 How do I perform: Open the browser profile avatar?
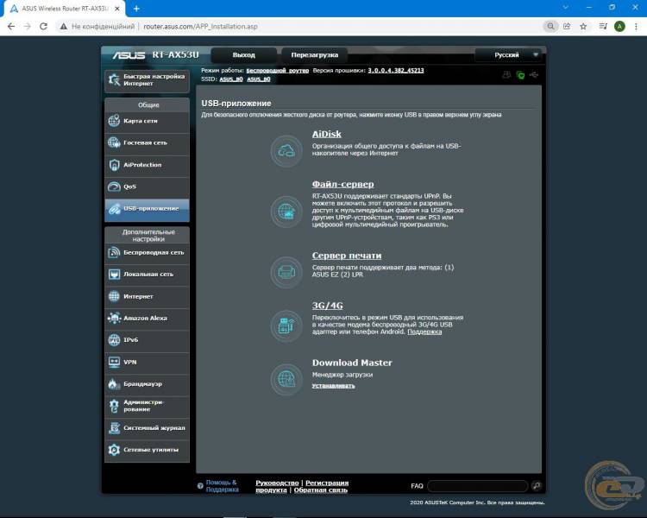click(619, 27)
